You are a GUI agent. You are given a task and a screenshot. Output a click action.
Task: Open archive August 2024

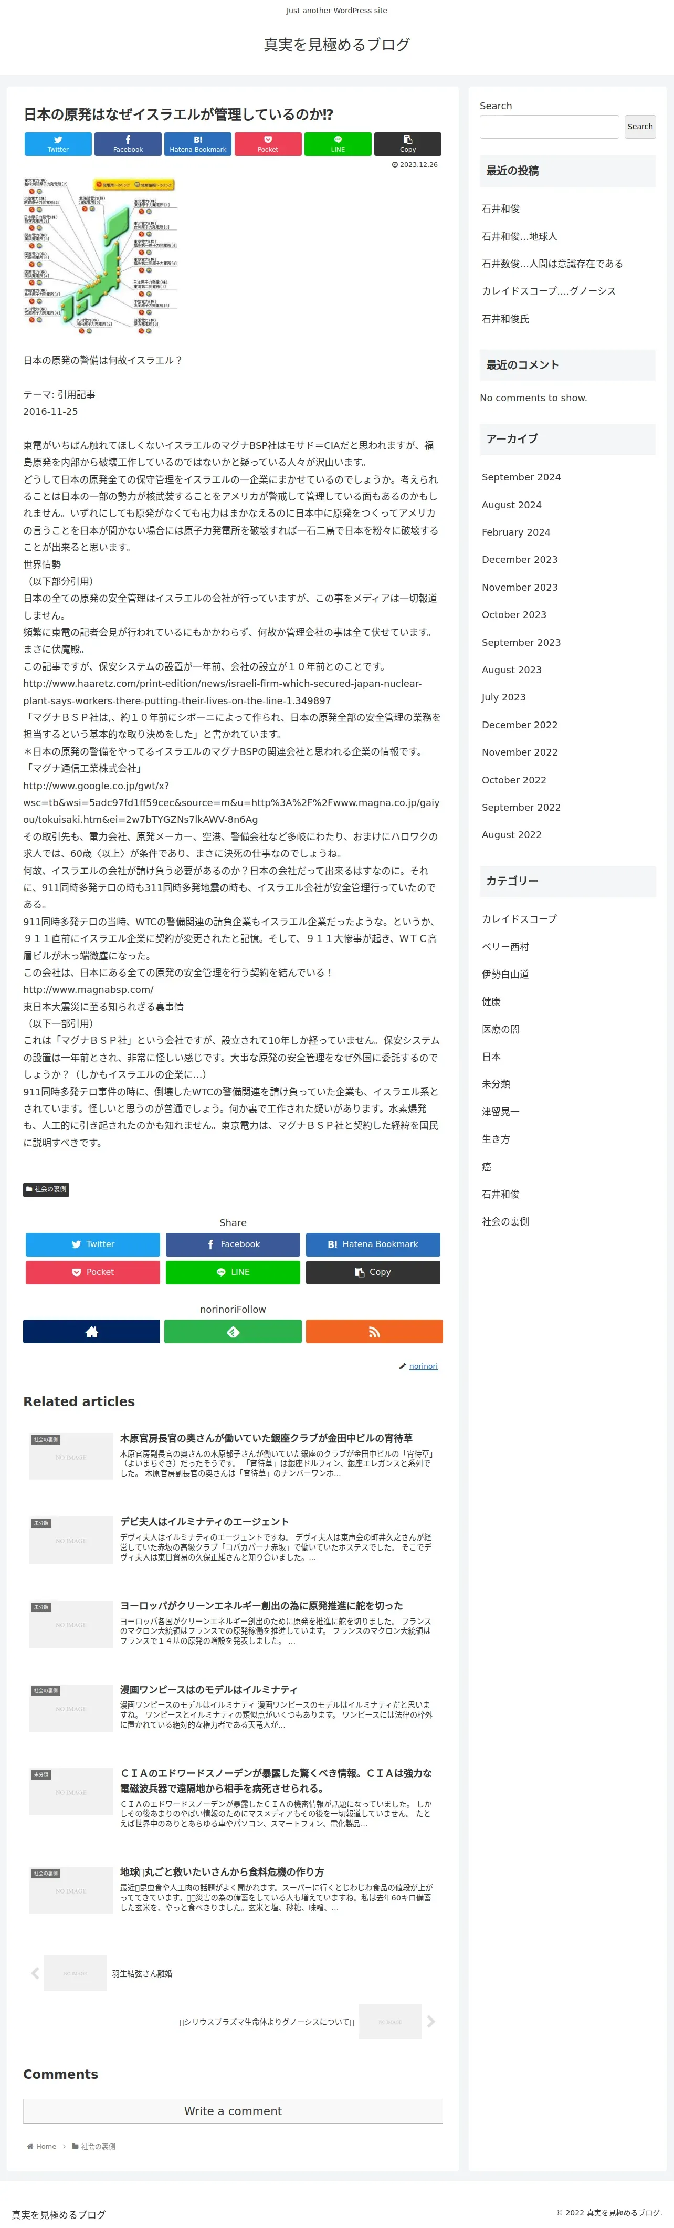[512, 505]
